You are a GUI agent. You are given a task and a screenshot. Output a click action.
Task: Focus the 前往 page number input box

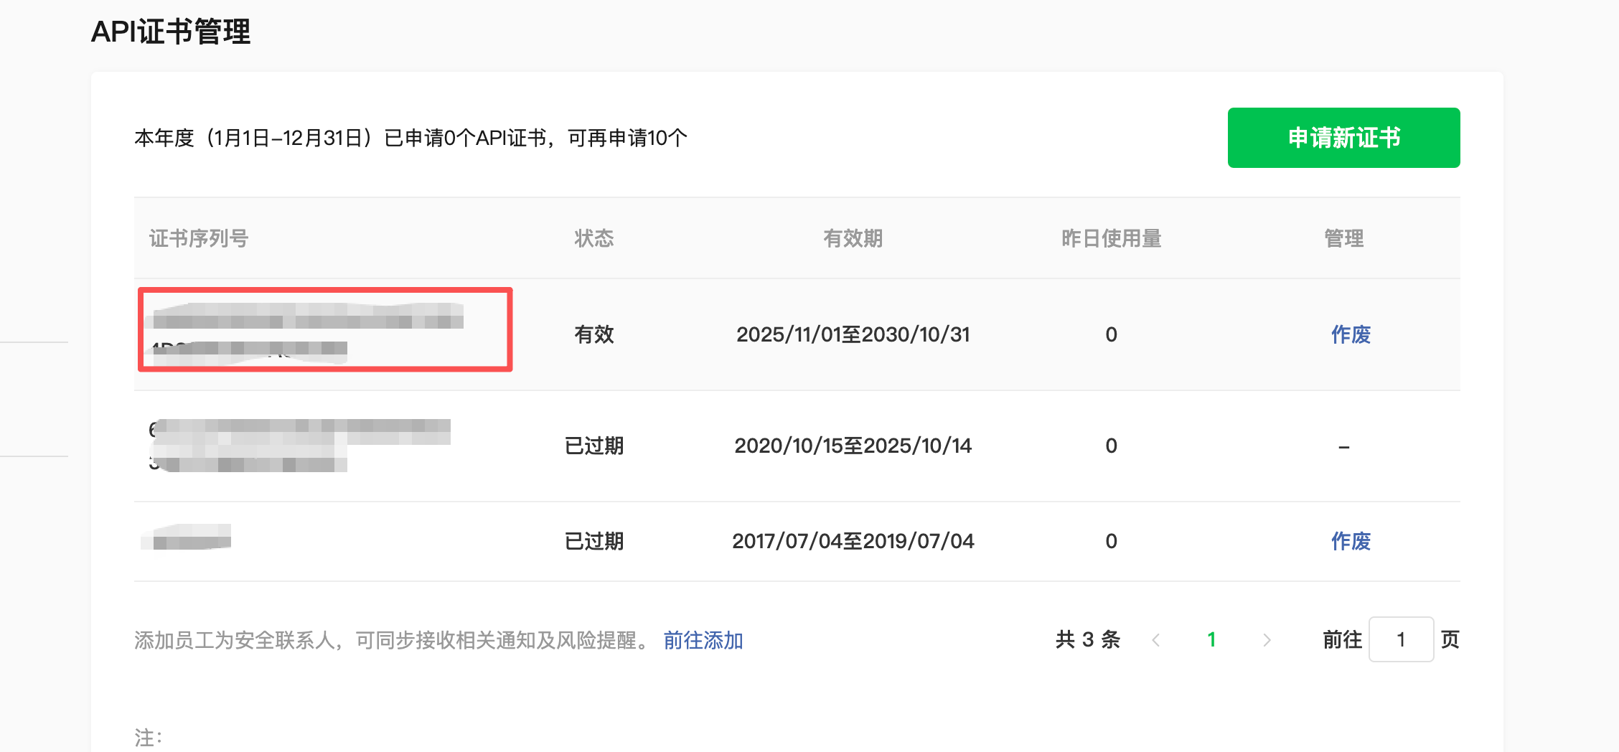(1400, 640)
